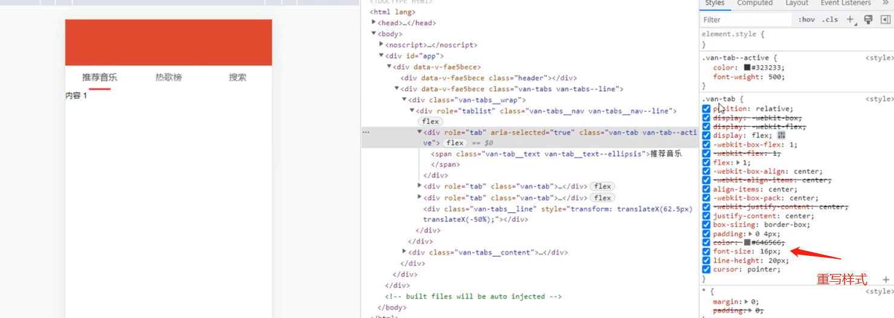This screenshot has width=894, height=318.
Task: Open <style> source link of .van-tab rule
Action: (879, 99)
